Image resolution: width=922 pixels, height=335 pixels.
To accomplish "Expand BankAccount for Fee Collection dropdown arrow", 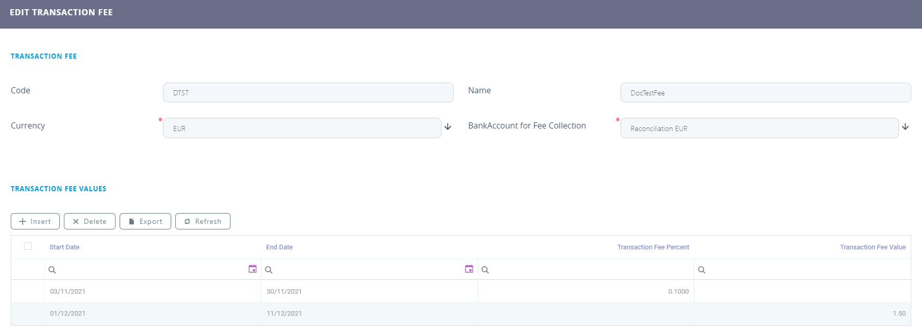I will tap(905, 127).
